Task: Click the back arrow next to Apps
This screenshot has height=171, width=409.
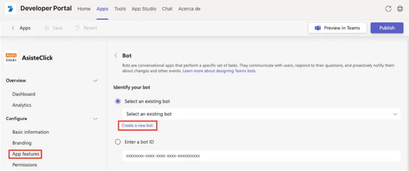Action: 13,28
